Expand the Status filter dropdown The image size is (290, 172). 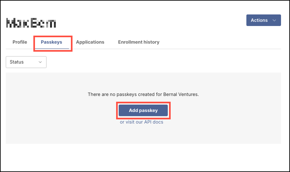(26, 62)
